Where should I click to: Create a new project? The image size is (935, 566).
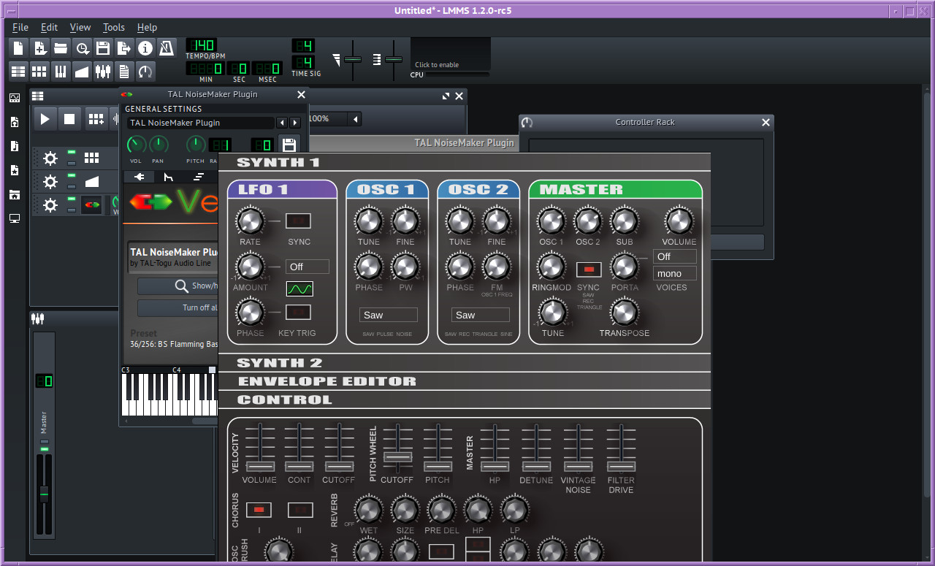click(x=17, y=47)
